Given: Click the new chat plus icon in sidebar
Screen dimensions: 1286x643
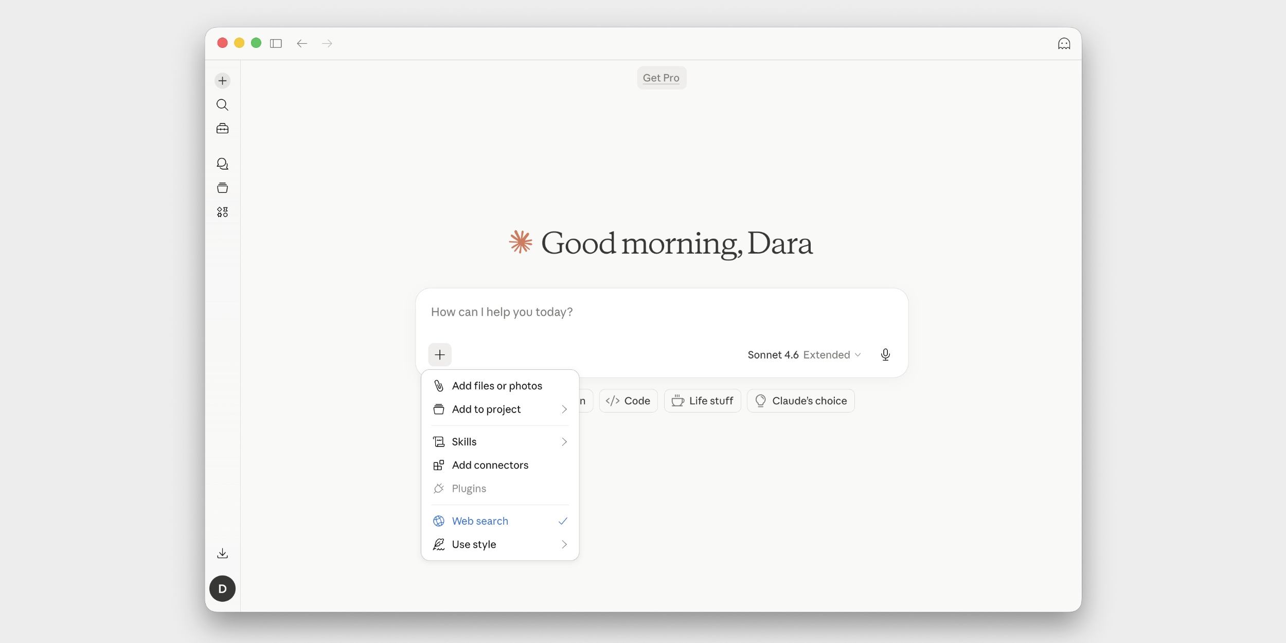Looking at the screenshot, I should click(222, 81).
